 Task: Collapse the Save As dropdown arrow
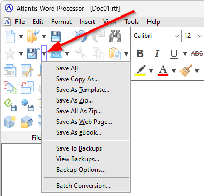[x=44, y=53]
